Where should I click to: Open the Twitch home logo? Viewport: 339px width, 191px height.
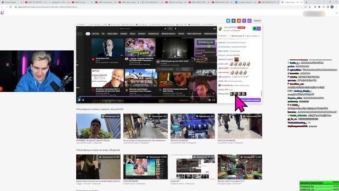coord(2,13)
